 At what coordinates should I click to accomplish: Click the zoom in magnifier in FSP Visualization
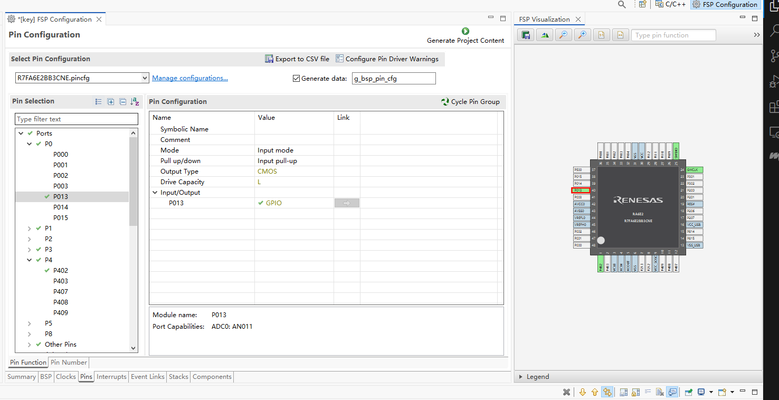(x=582, y=35)
